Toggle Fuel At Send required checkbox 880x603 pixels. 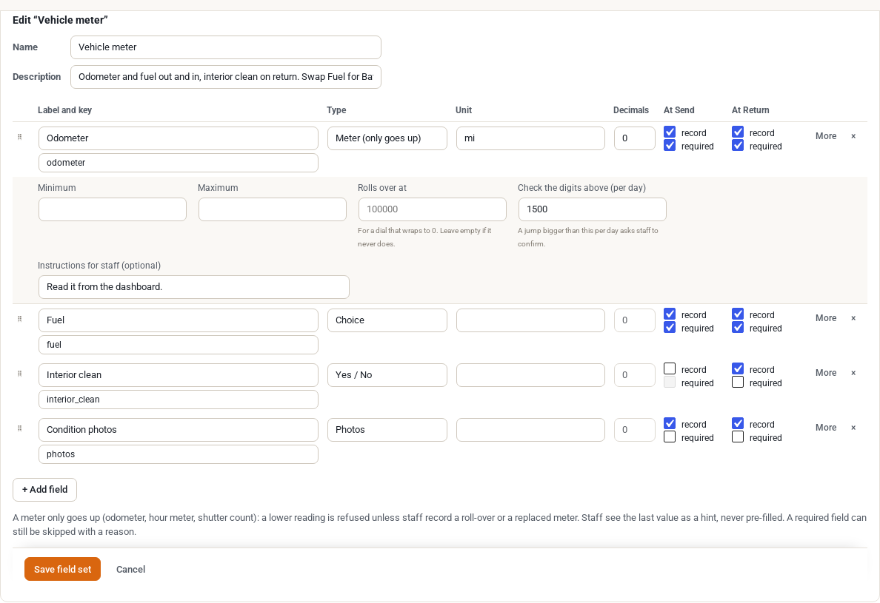click(670, 327)
